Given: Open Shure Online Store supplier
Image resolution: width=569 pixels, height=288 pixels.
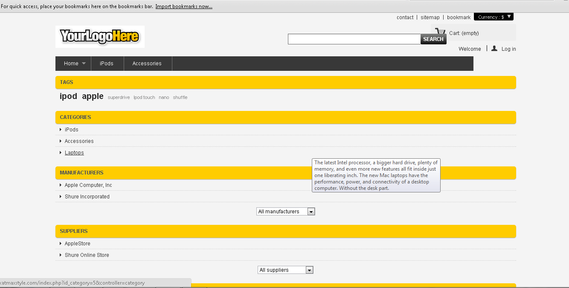Looking at the screenshot, I should [x=87, y=255].
